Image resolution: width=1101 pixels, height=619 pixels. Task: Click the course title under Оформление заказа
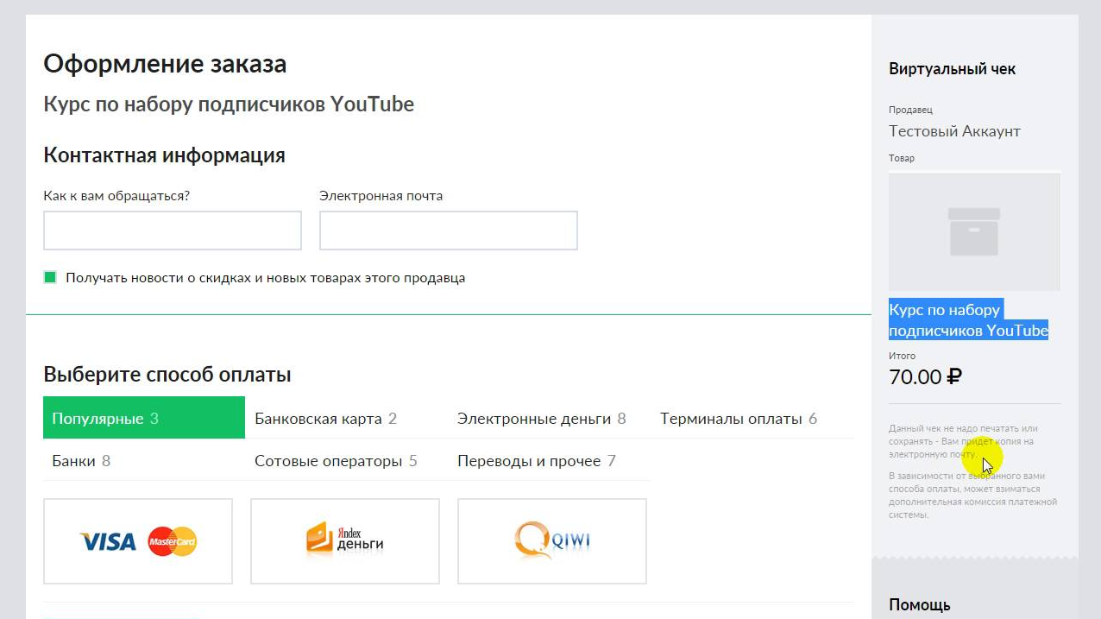click(x=229, y=104)
